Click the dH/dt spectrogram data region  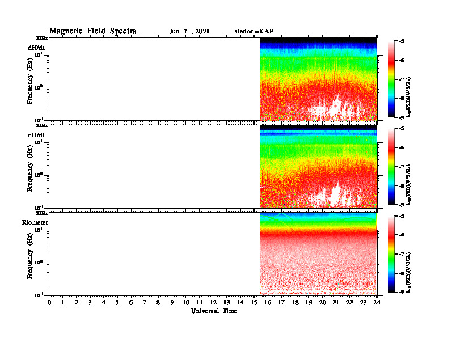(319, 79)
